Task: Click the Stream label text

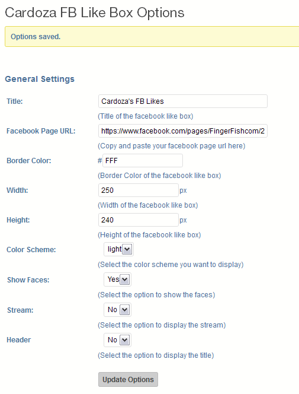Action: (20, 310)
